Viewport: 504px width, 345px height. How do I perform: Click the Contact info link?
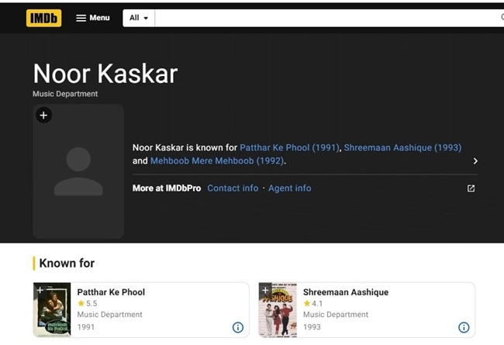pos(233,188)
